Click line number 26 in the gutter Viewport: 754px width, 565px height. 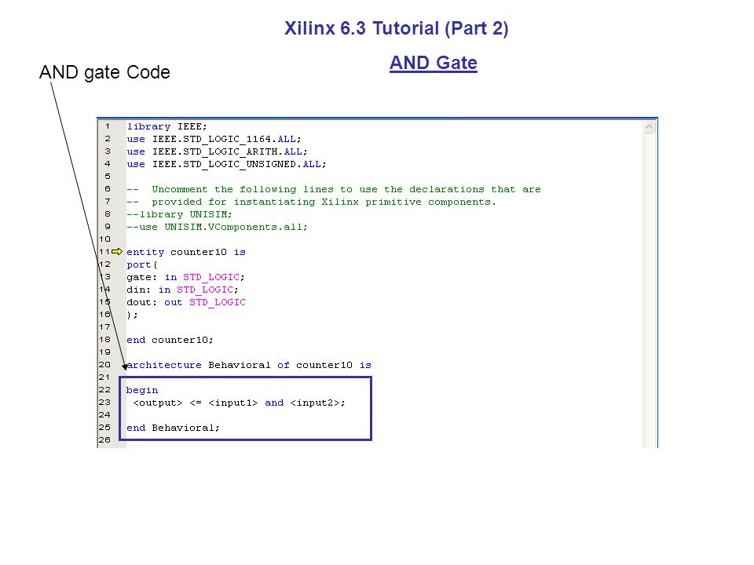click(104, 439)
